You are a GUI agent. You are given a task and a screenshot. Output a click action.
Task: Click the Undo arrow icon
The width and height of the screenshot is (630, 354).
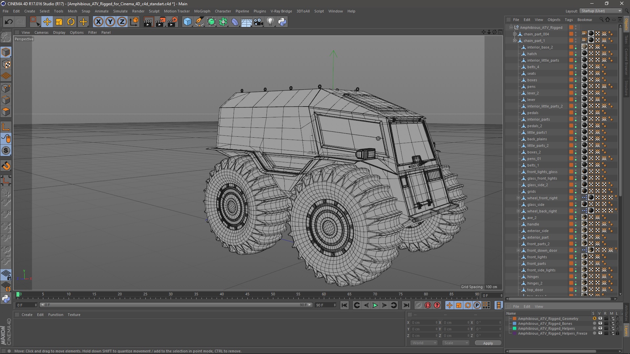coord(9,22)
